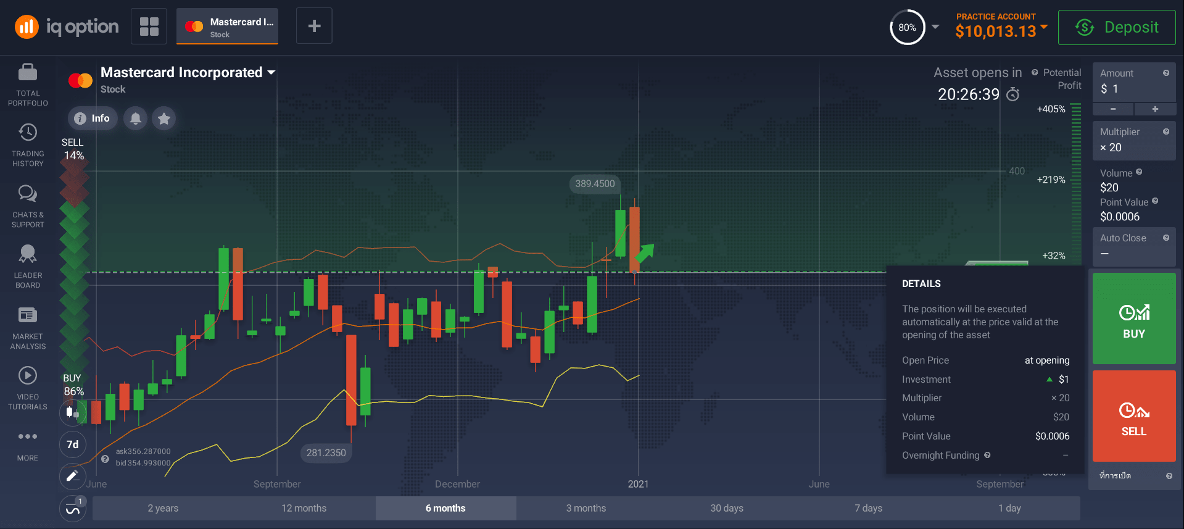Open the Leader Board

point(28,267)
